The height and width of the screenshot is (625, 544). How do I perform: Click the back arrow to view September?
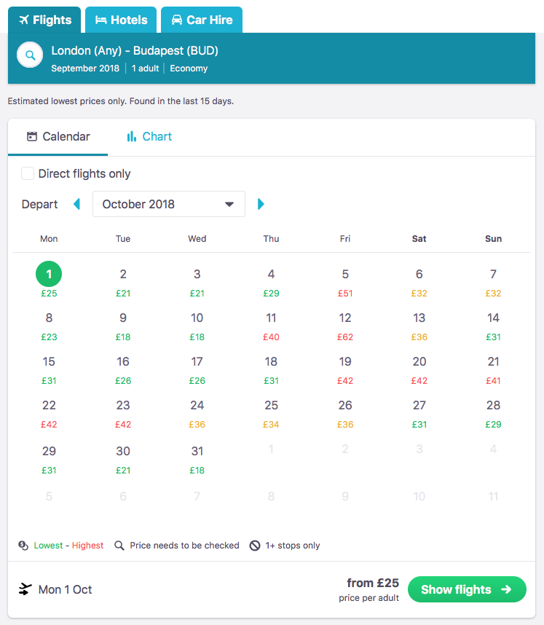76,204
